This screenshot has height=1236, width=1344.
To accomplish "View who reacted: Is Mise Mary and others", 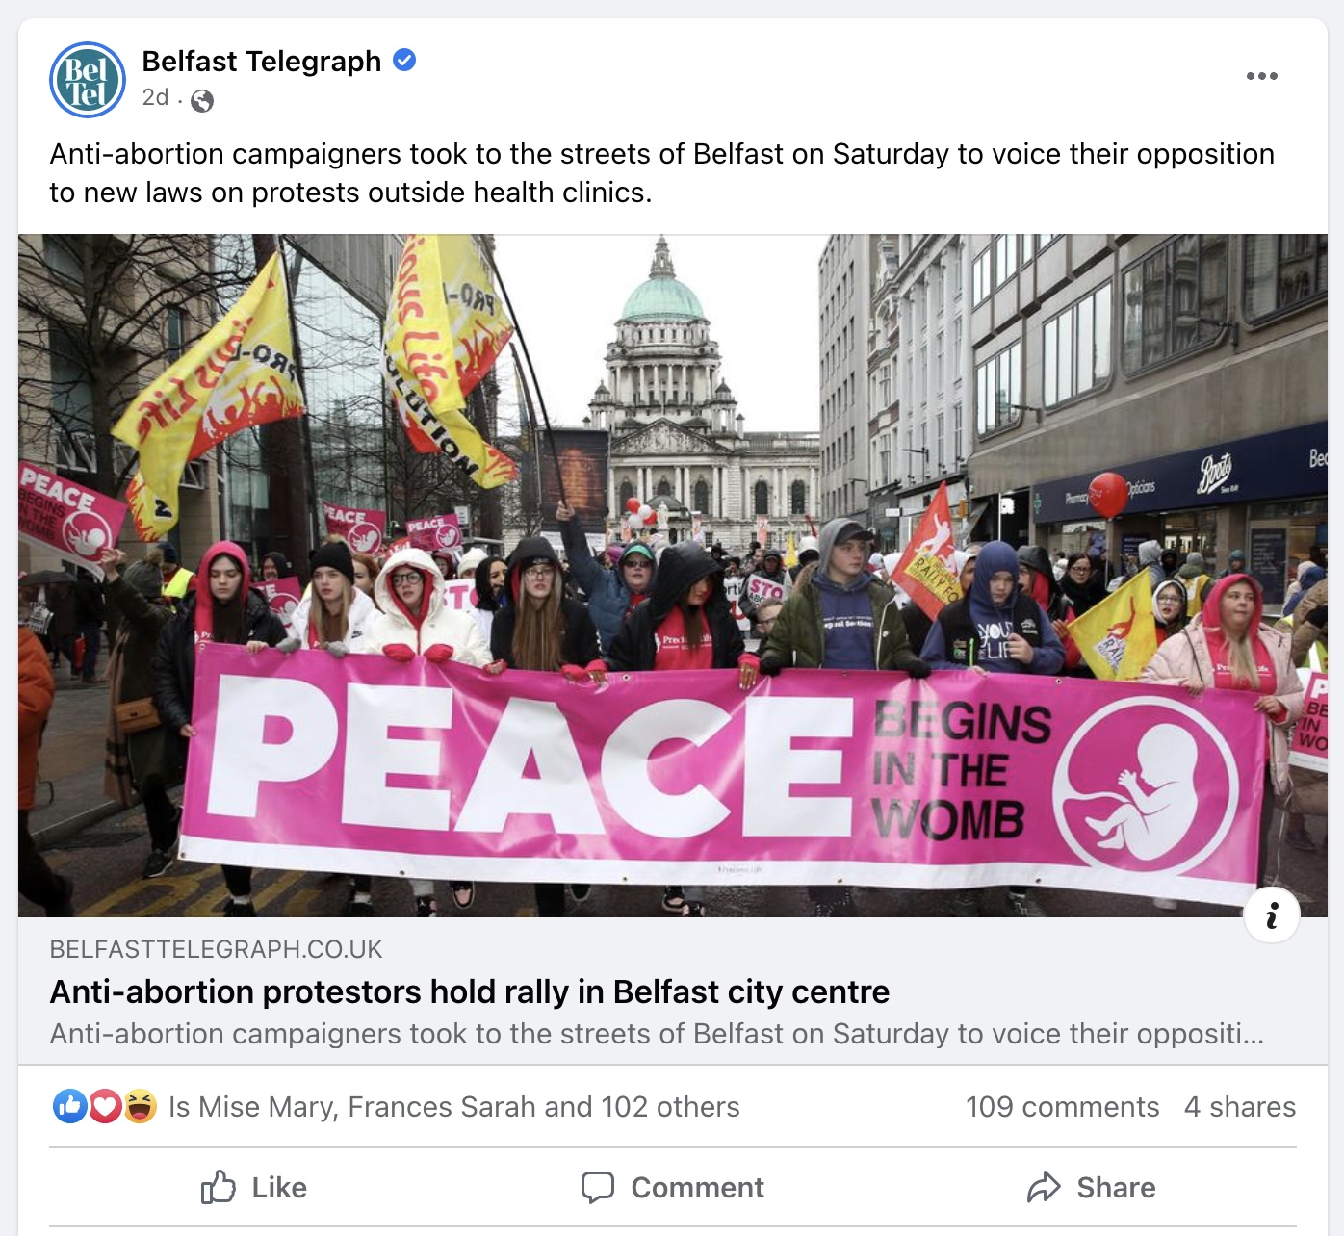I will pos(454,1107).
